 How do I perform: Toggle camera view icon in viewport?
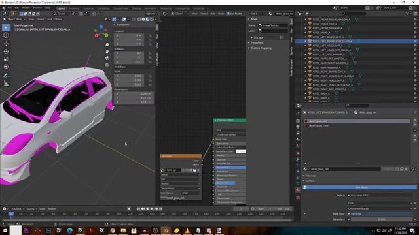(x=107, y=58)
